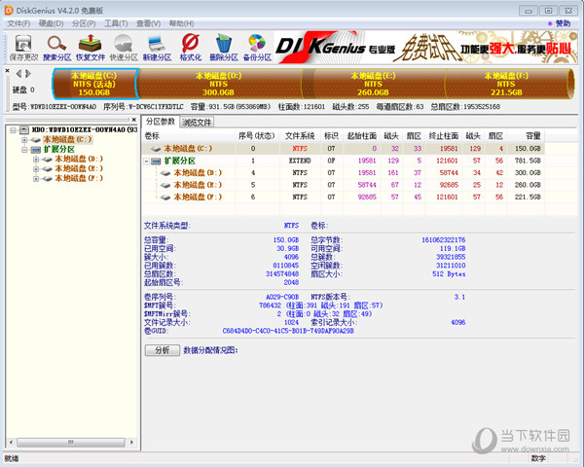Collapse 扩展分区 row in partition table
This screenshot has width=584, height=467.
(x=147, y=162)
